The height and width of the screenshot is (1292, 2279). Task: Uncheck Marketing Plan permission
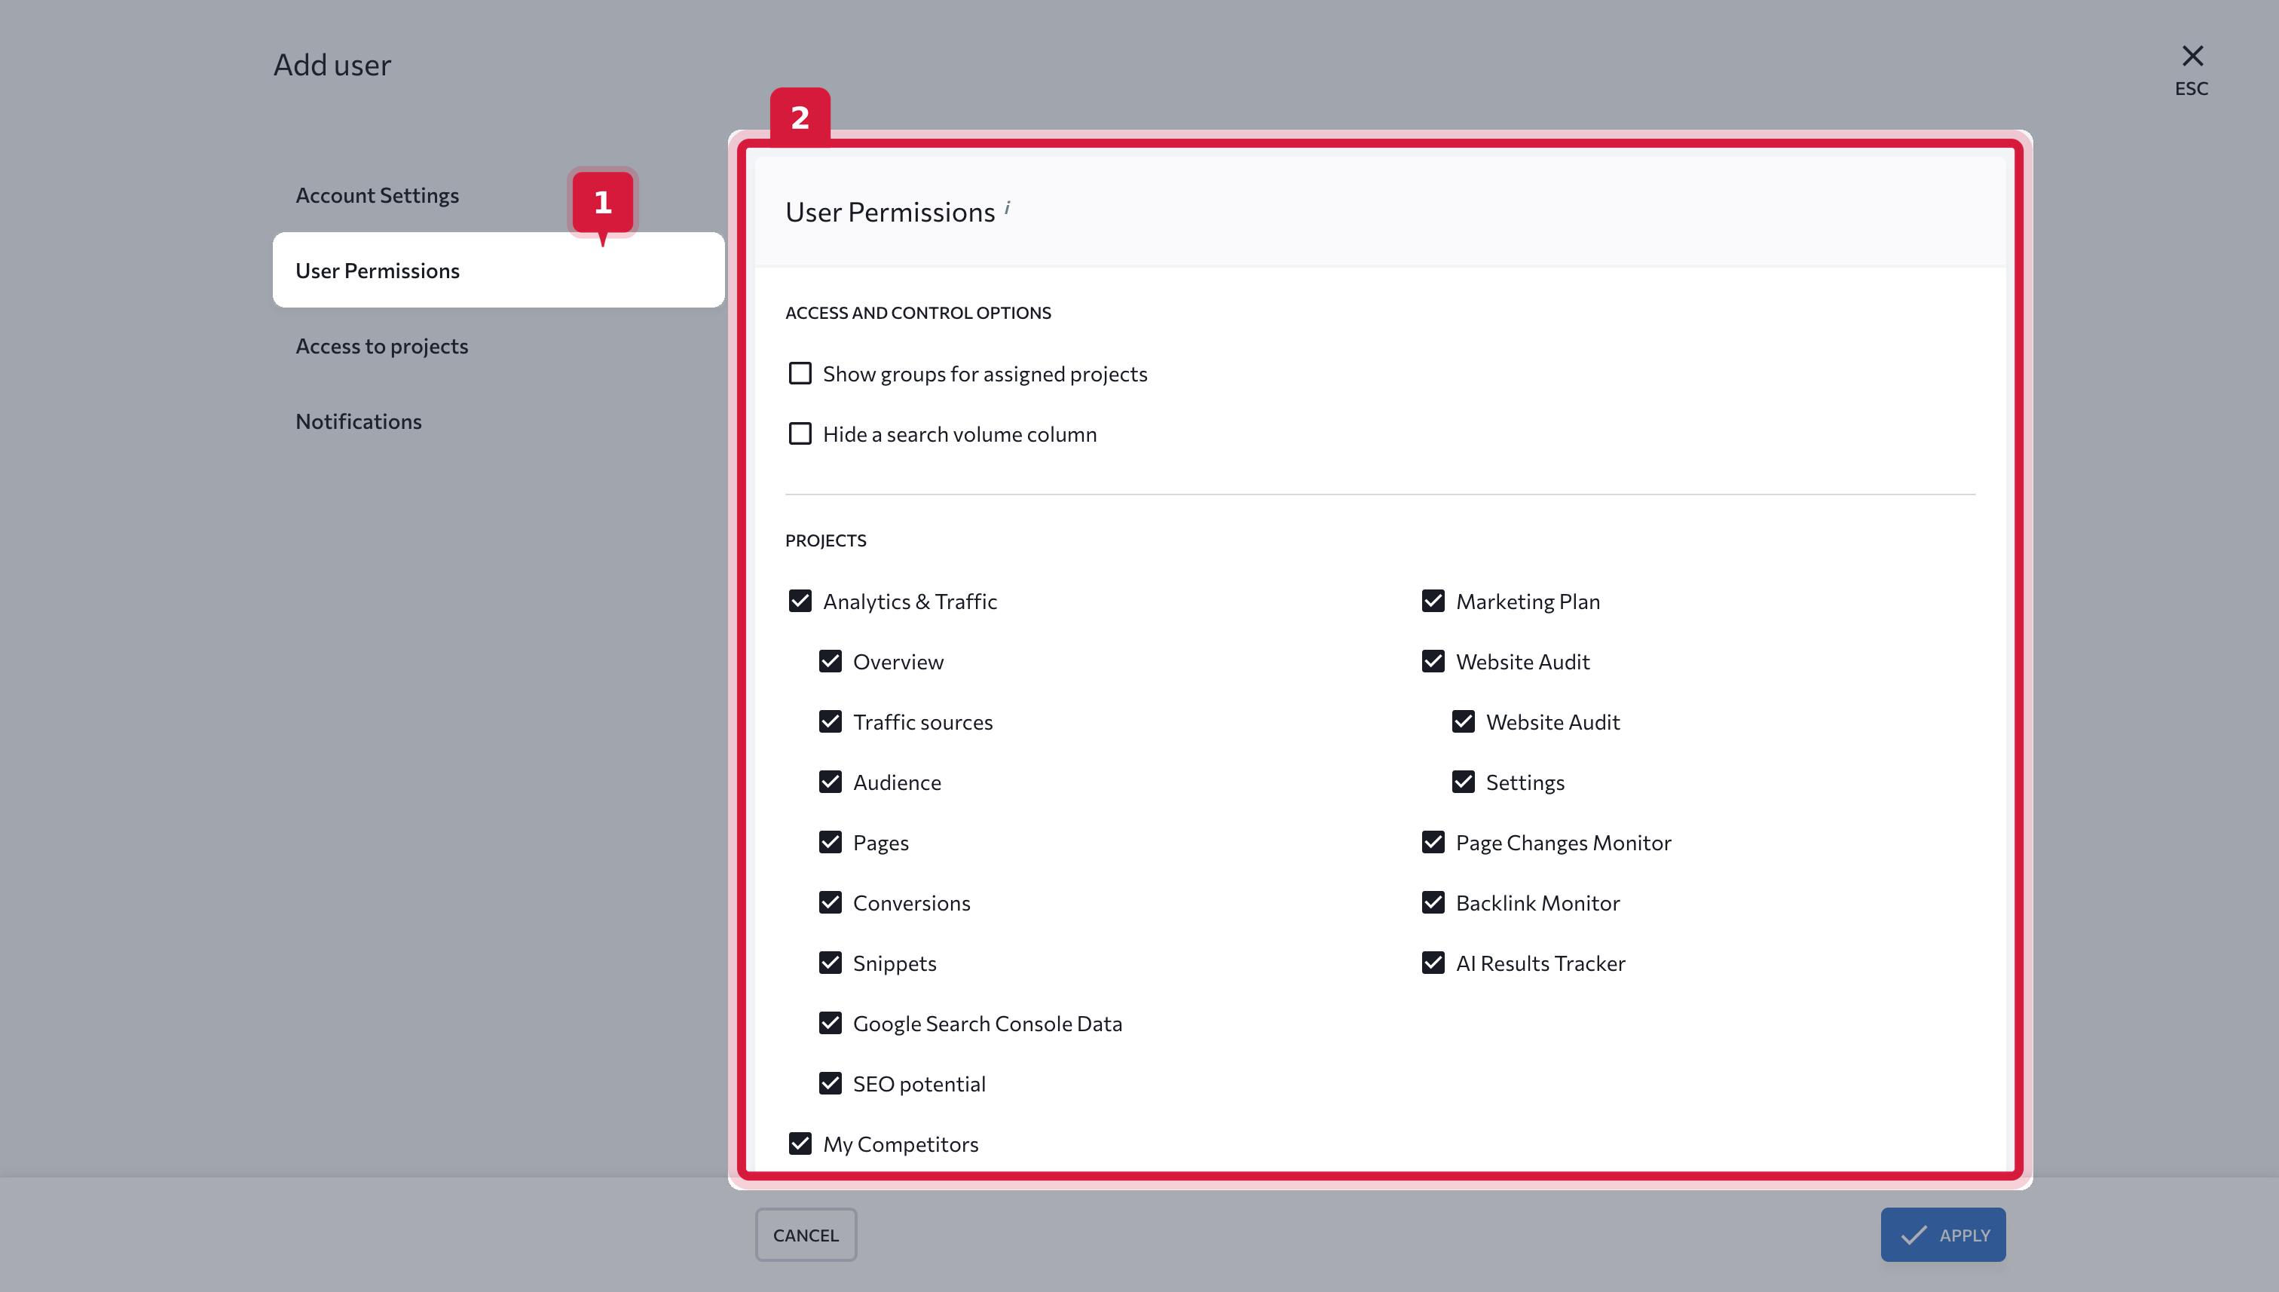click(1433, 601)
